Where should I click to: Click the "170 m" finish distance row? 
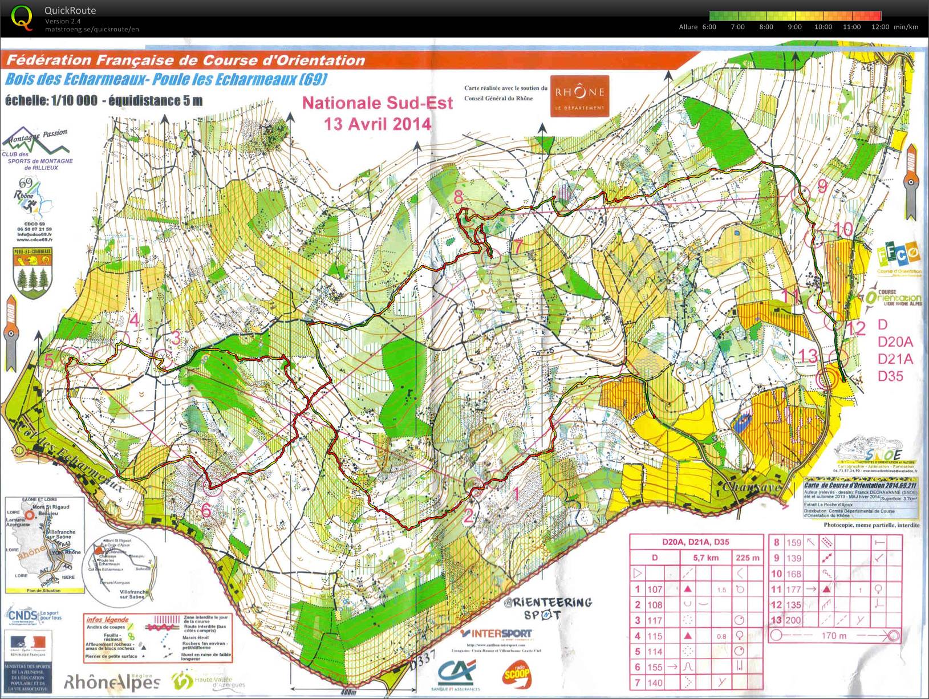pyautogui.click(x=834, y=635)
